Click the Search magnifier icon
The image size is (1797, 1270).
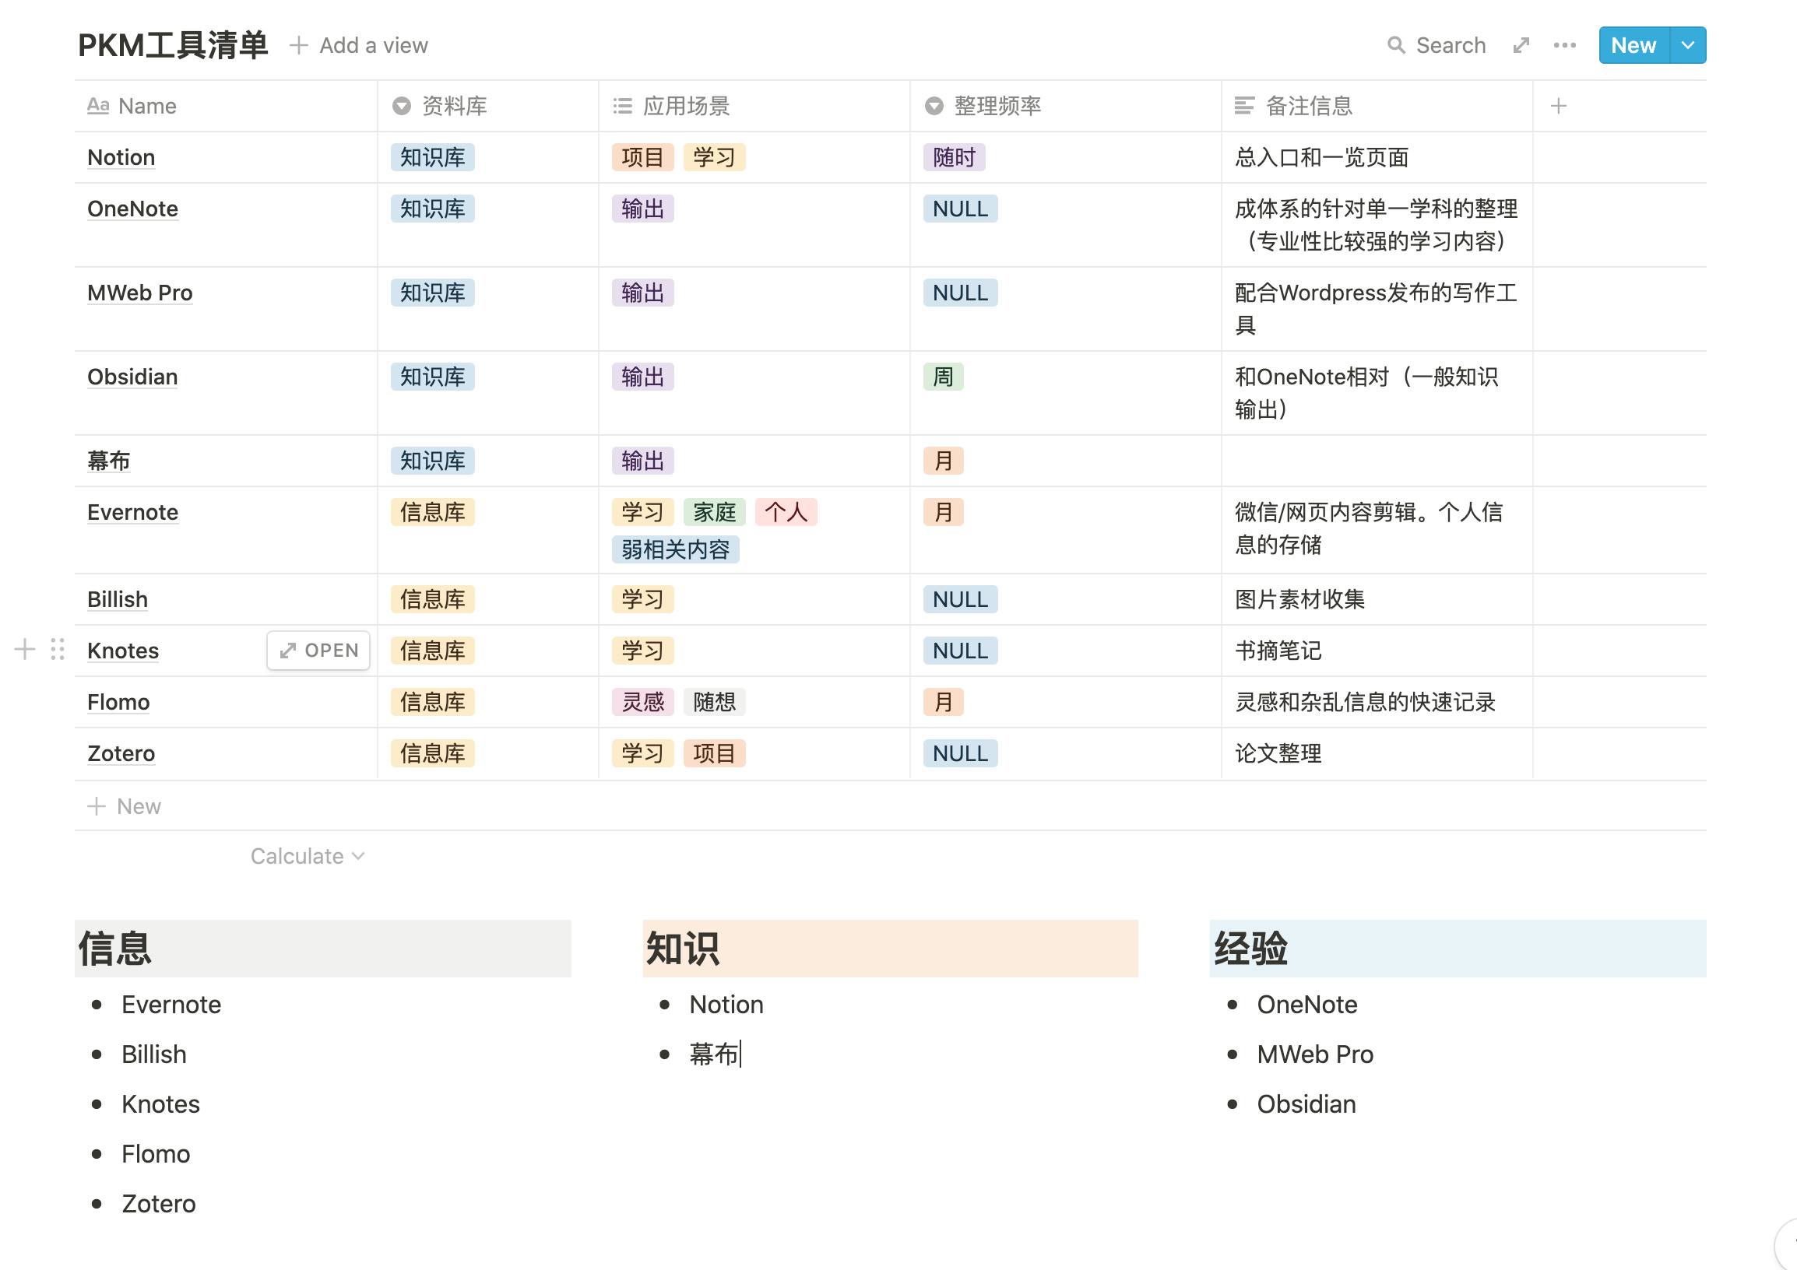[x=1395, y=45]
